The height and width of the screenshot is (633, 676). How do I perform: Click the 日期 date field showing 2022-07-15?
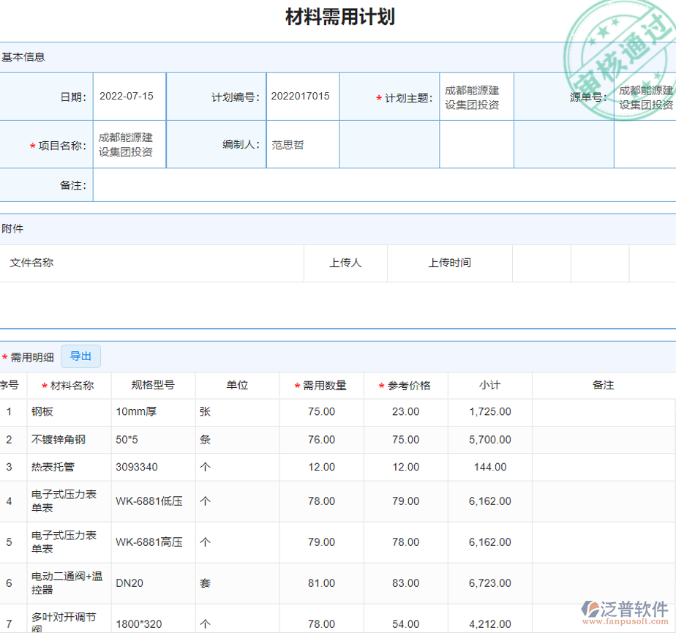tap(129, 96)
